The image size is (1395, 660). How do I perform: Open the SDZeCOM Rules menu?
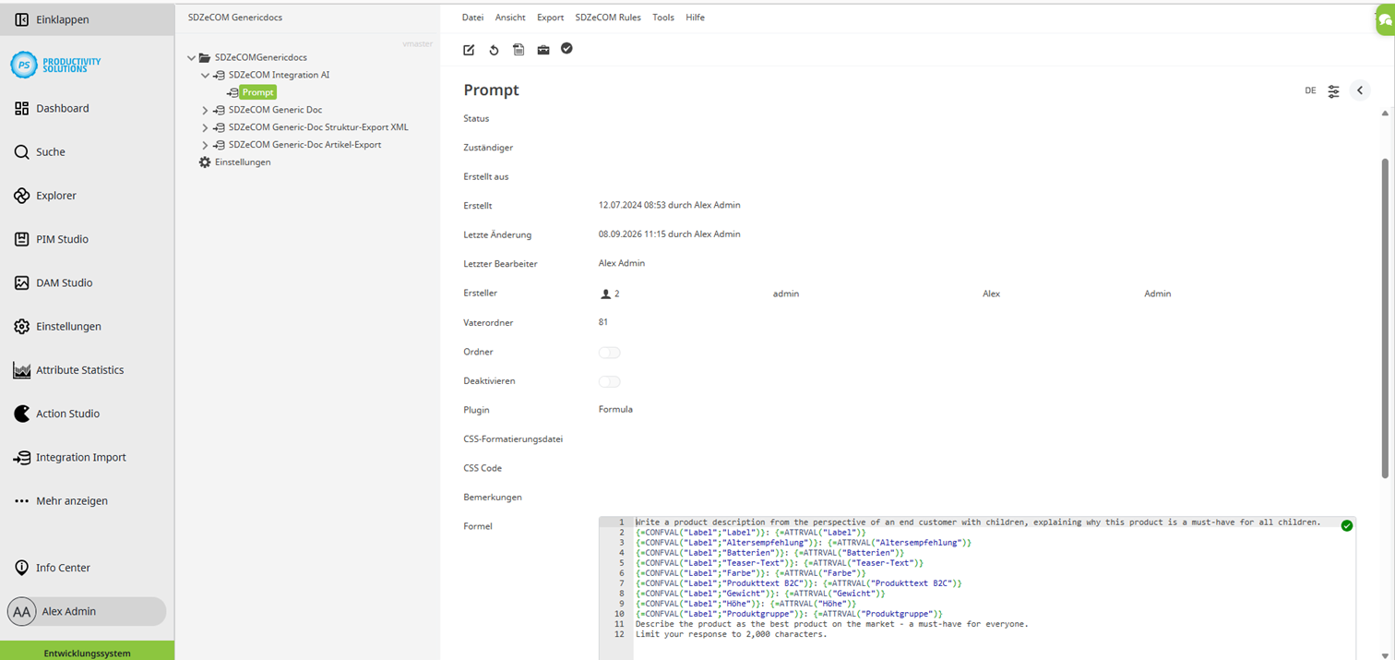608,18
